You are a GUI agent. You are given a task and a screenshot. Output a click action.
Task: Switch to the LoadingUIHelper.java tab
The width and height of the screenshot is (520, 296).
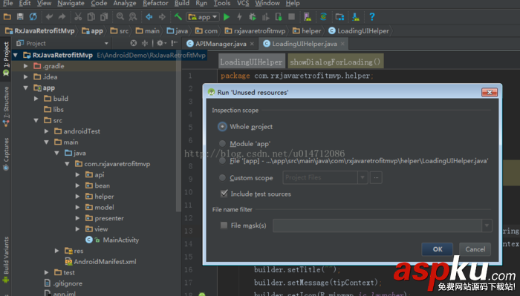click(x=304, y=44)
